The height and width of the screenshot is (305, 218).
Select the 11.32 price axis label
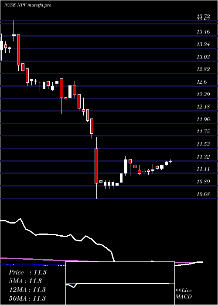pos(203,156)
